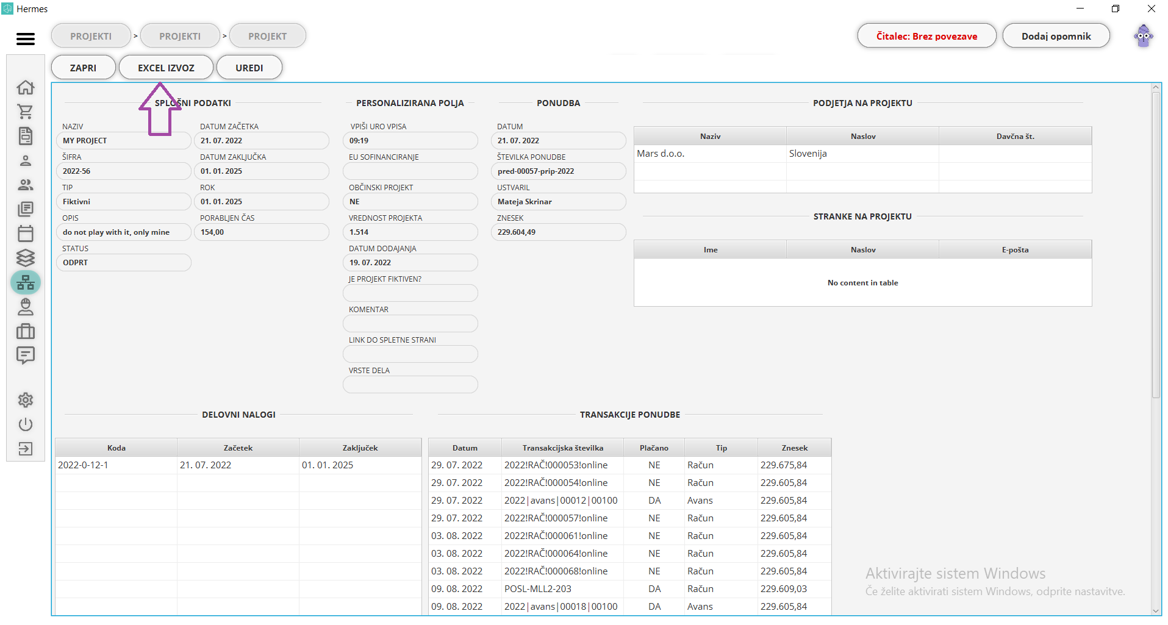Screen dimensions: 1168x625
Task: Close the project with ZAPRI button
Action: 83,68
